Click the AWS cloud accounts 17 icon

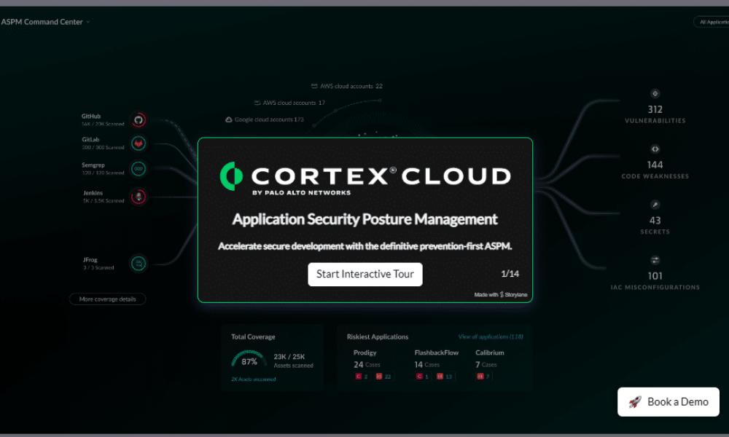click(x=257, y=103)
